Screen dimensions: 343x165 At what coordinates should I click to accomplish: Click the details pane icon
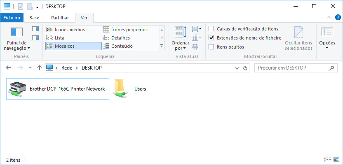click(35, 38)
